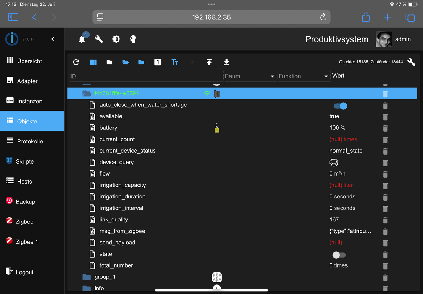This screenshot has height=294, width=423.
Task: Go to Übersicht in sidebar
Action: point(32,61)
